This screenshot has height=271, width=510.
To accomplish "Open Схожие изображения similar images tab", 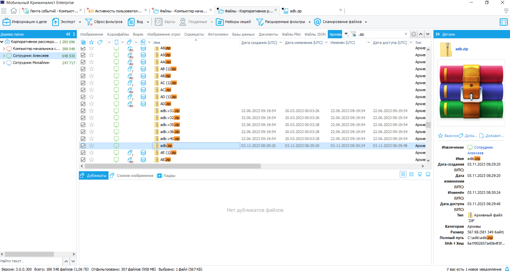I will pos(132,176).
